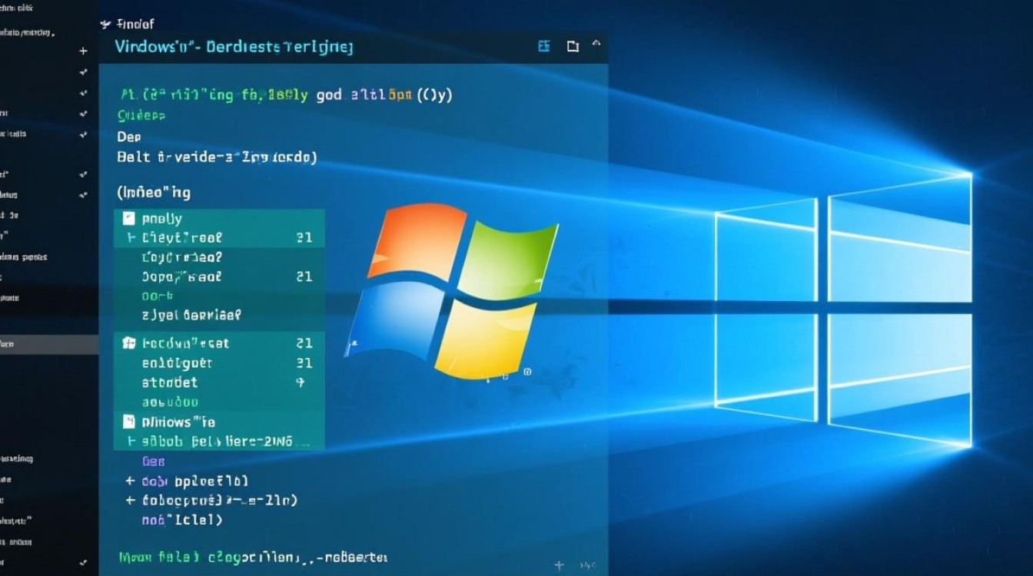Enable the checkmark beside the 'lrtus' sidebar item
This screenshot has width=1033, height=576.
click(83, 194)
